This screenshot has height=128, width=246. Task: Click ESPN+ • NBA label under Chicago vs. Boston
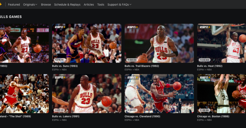[204, 120]
